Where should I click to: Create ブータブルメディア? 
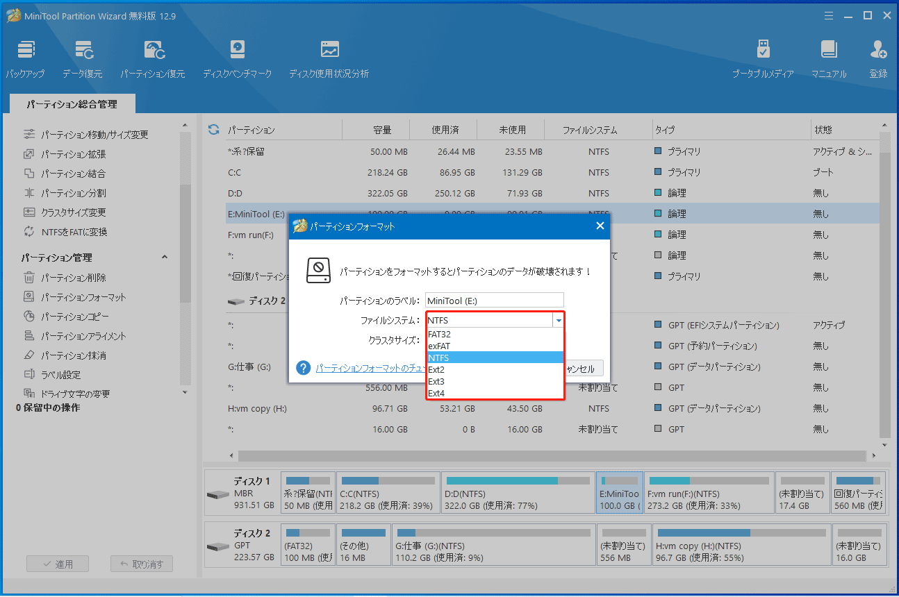tap(763, 59)
